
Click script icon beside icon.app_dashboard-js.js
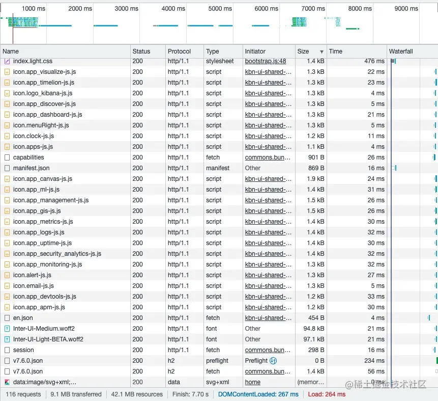[7, 115]
